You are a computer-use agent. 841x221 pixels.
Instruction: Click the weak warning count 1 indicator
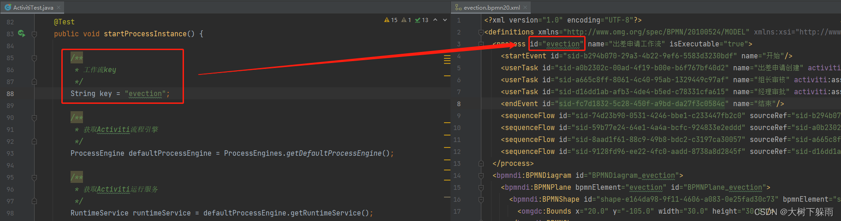[406, 20]
